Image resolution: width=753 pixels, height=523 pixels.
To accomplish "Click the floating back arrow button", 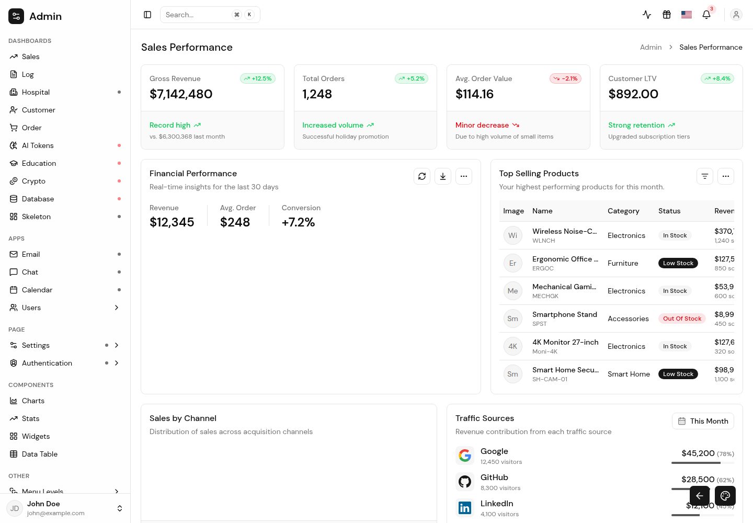I will tap(700, 496).
